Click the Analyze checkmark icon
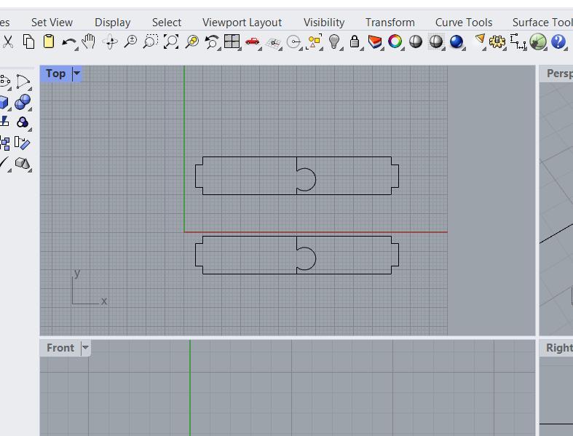 (4, 163)
